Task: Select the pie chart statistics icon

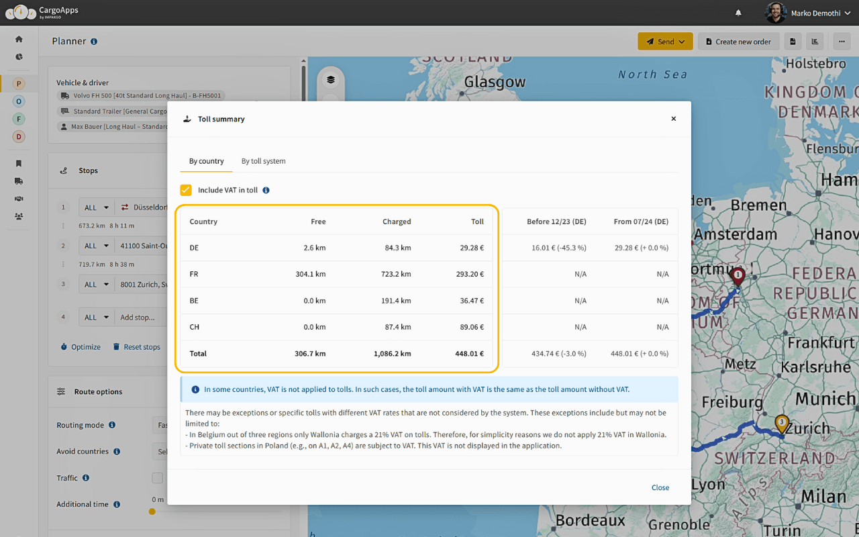Action: [x=18, y=58]
